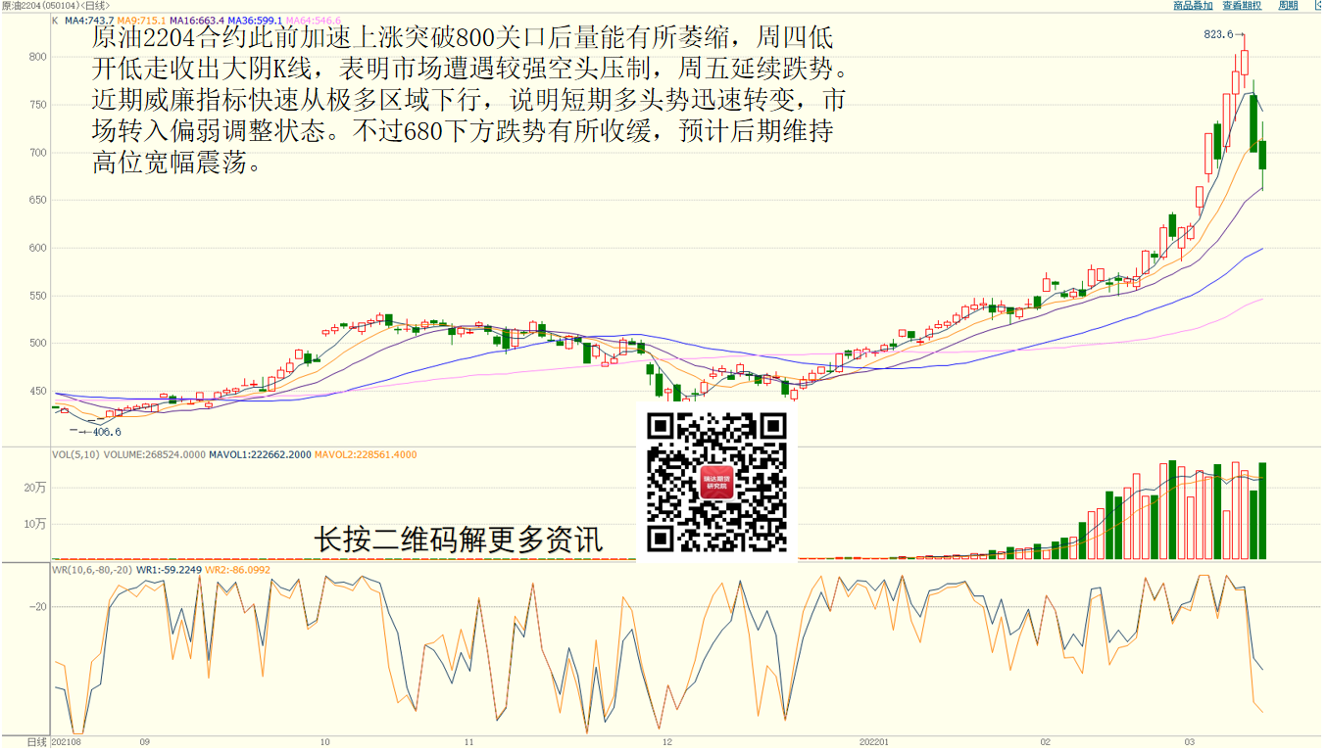The width and height of the screenshot is (1327, 752).
Task: Click the 406.6 low price marker
Action: point(105,432)
